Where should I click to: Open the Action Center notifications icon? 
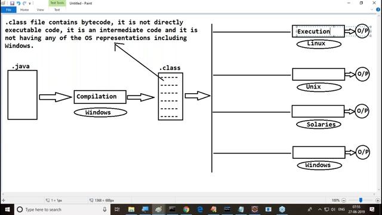click(372, 210)
